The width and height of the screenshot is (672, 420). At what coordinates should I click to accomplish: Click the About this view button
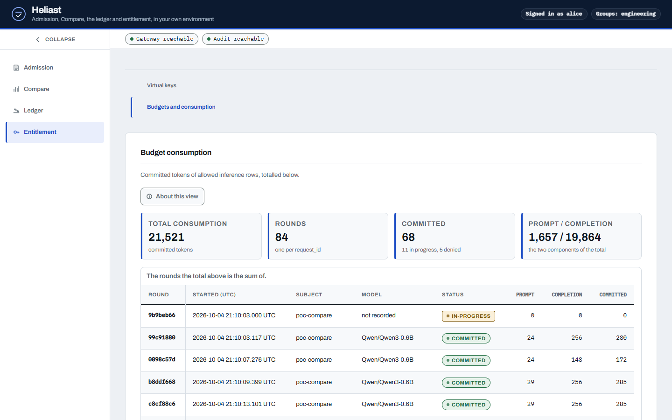pyautogui.click(x=172, y=196)
